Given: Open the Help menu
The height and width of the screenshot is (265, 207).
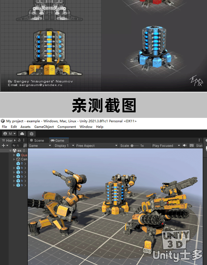Looking at the screenshot, I should [x=100, y=127].
